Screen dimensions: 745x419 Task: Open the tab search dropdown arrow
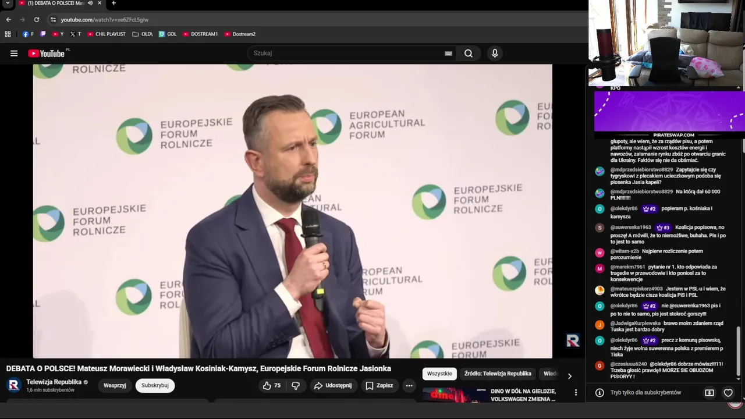coord(8,3)
